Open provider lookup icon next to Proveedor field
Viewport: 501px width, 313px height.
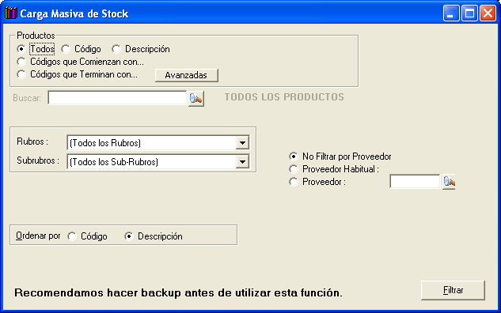click(449, 182)
